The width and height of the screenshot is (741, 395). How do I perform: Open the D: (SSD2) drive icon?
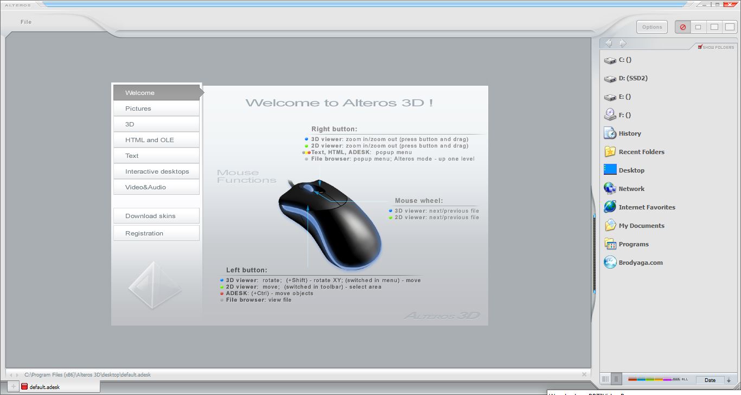[x=610, y=79]
